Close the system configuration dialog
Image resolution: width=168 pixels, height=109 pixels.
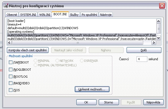coord(162,6)
